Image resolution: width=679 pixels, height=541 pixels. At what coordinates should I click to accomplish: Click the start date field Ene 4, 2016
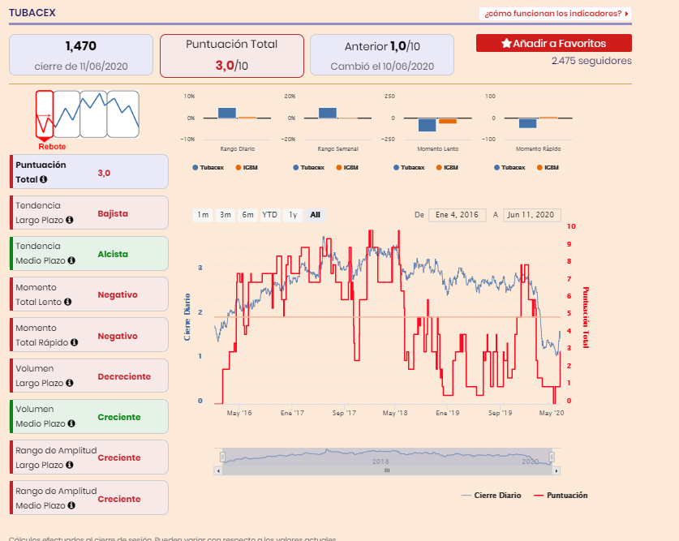pyautogui.click(x=458, y=215)
